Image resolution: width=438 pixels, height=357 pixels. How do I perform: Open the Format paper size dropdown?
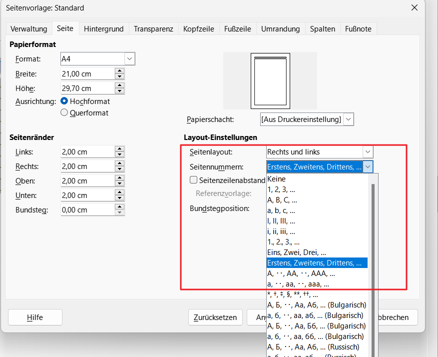[130, 59]
